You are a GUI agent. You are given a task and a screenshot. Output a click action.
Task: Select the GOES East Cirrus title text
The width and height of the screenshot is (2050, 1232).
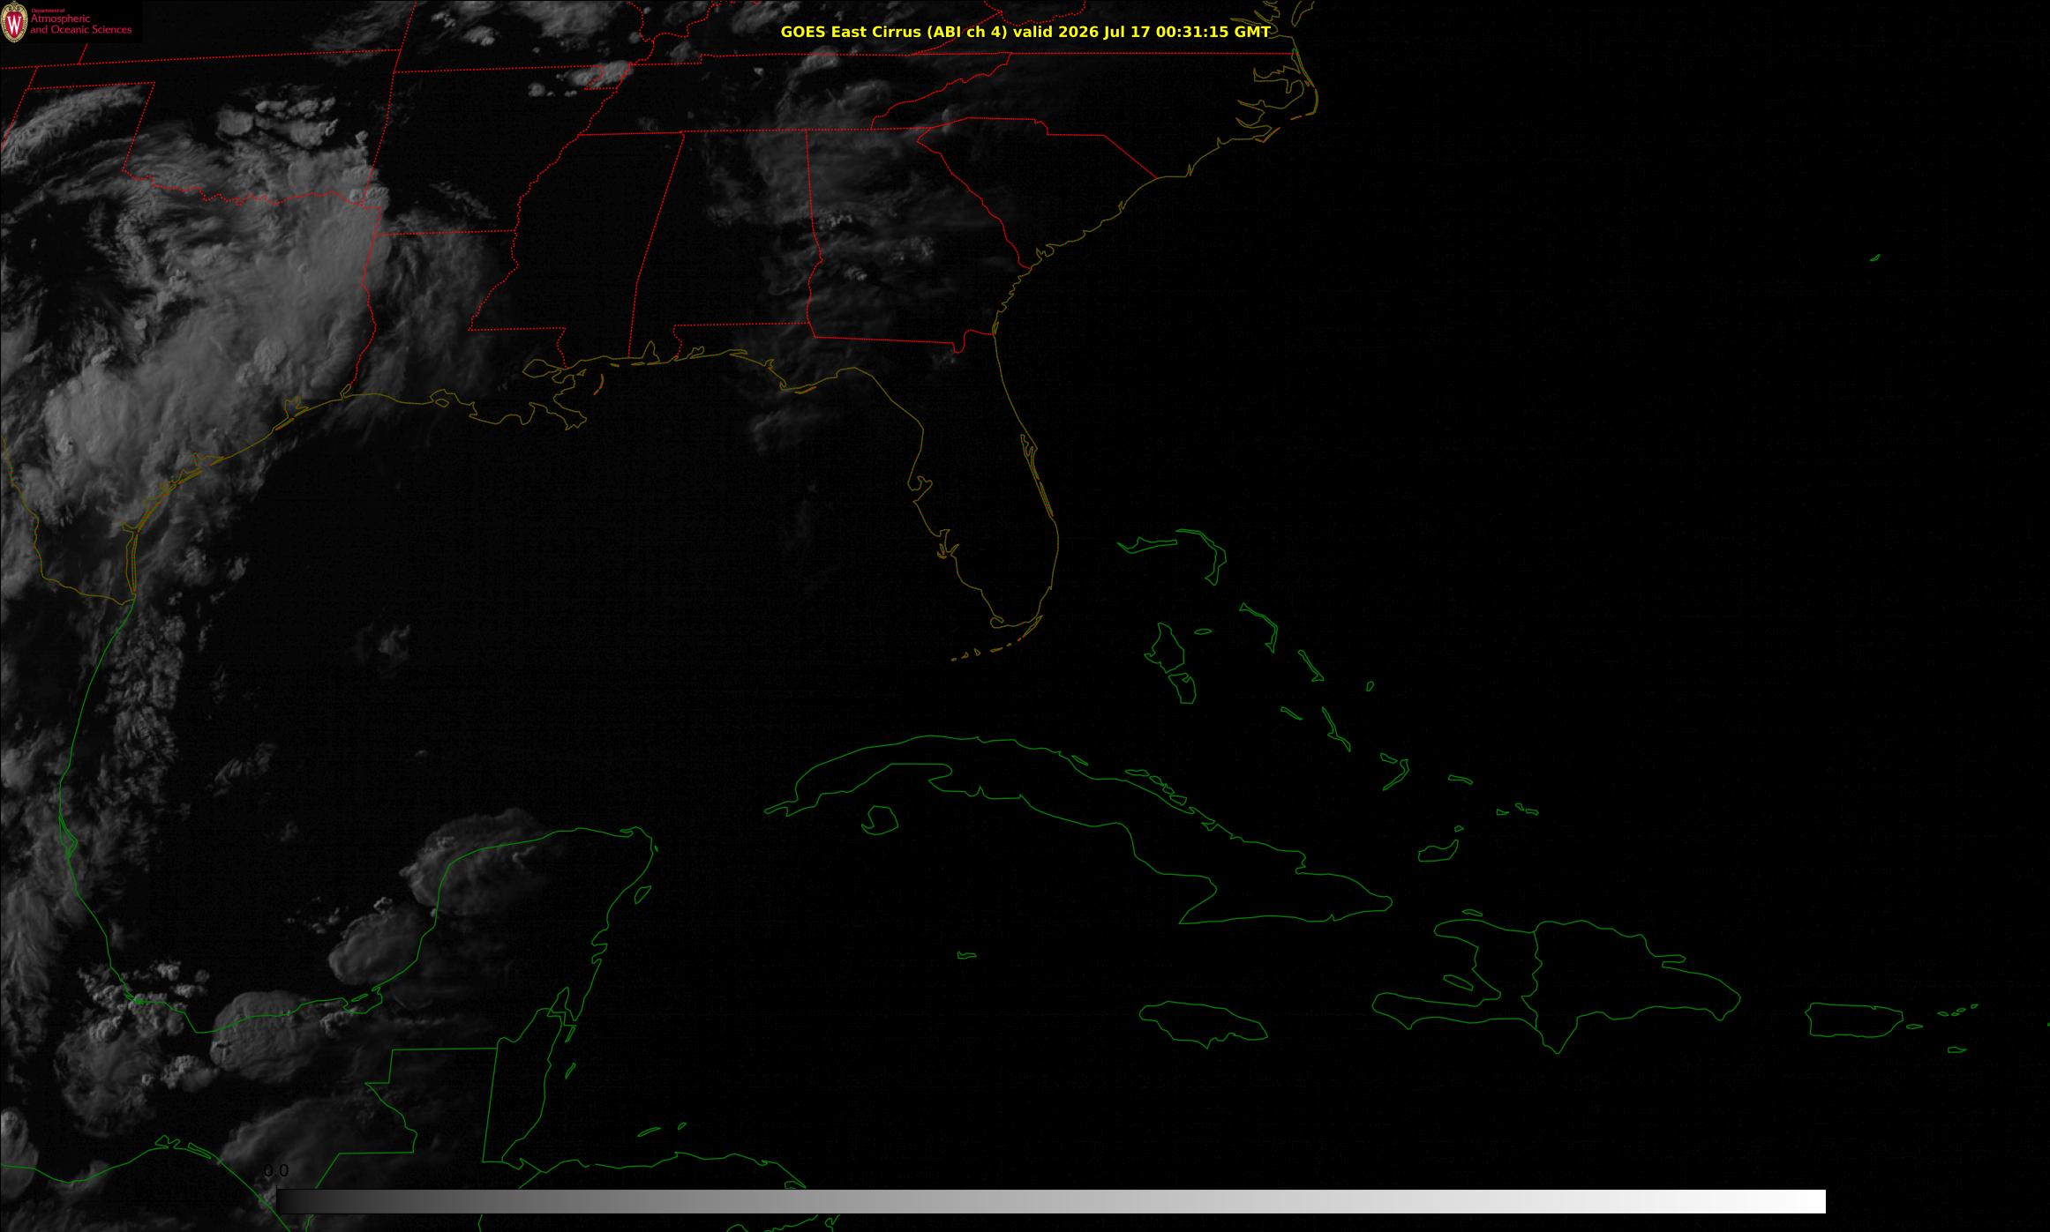pyautogui.click(x=894, y=32)
